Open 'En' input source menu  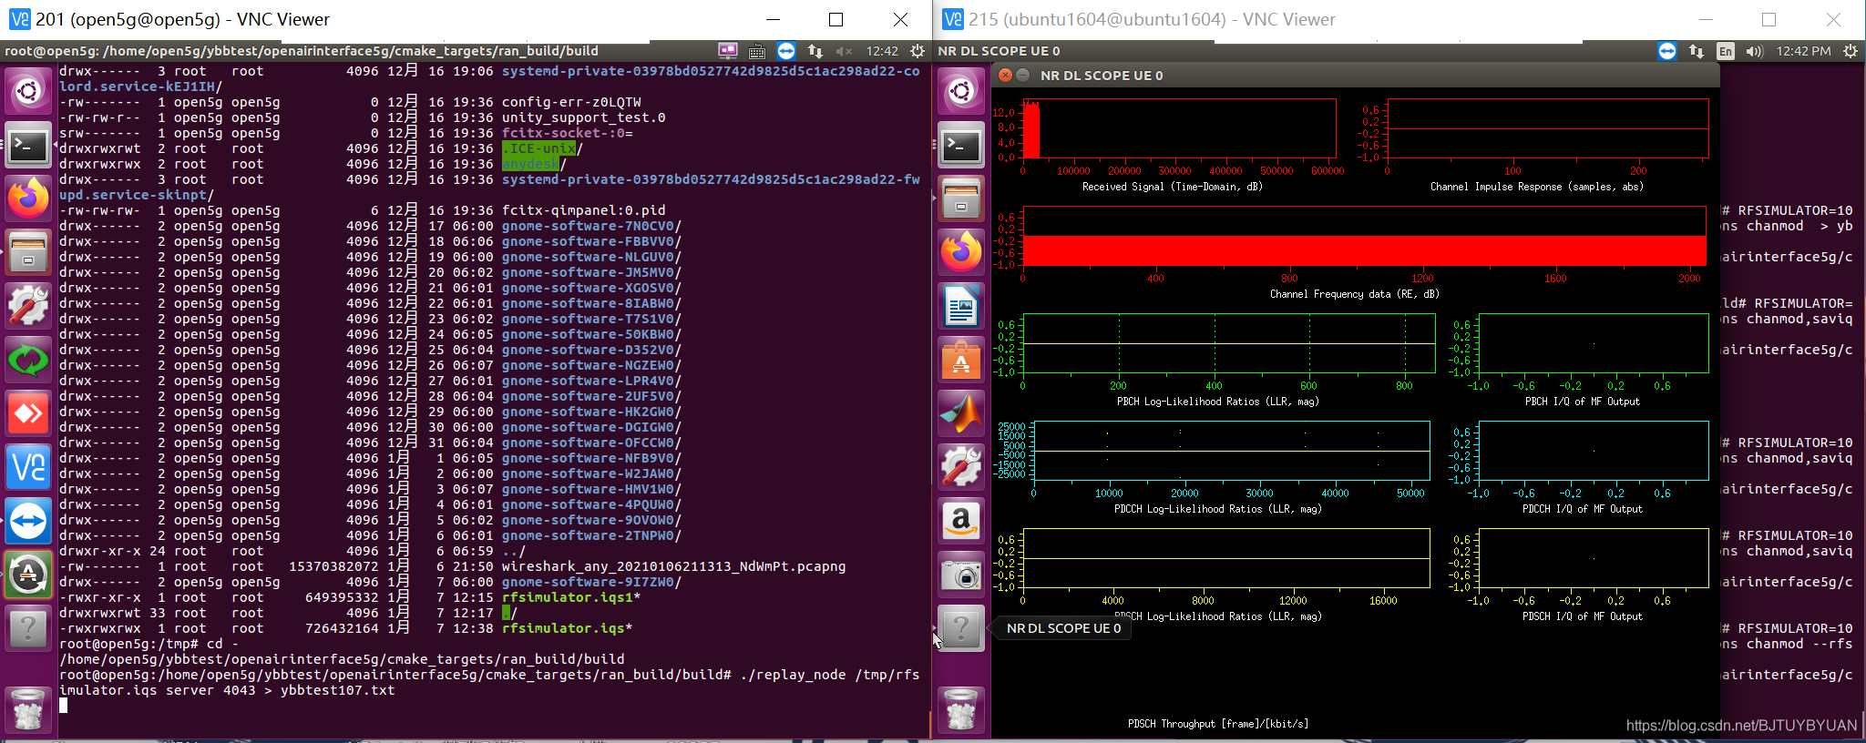point(1726,51)
